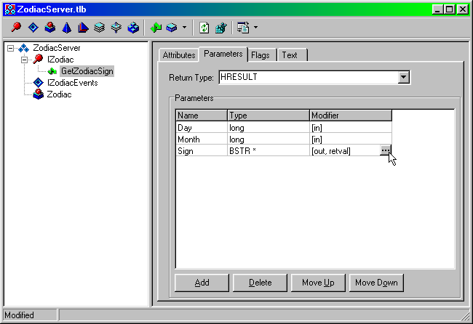Switch to the Attributes tab

[178, 55]
